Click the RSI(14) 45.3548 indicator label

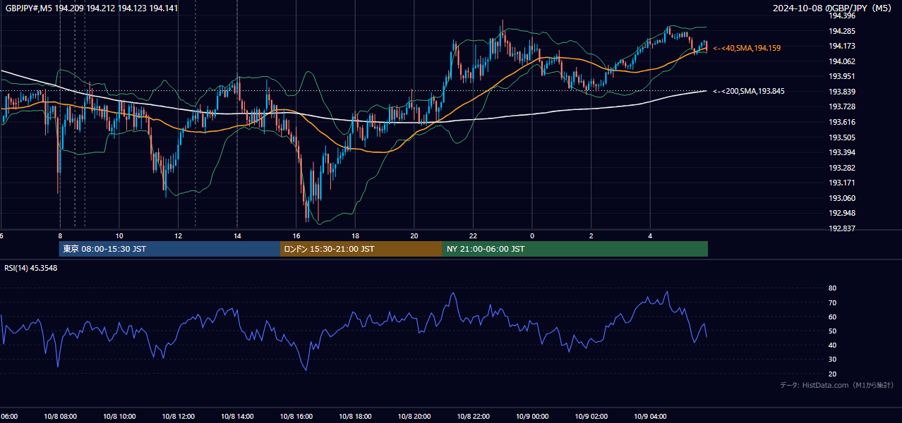click(31, 268)
